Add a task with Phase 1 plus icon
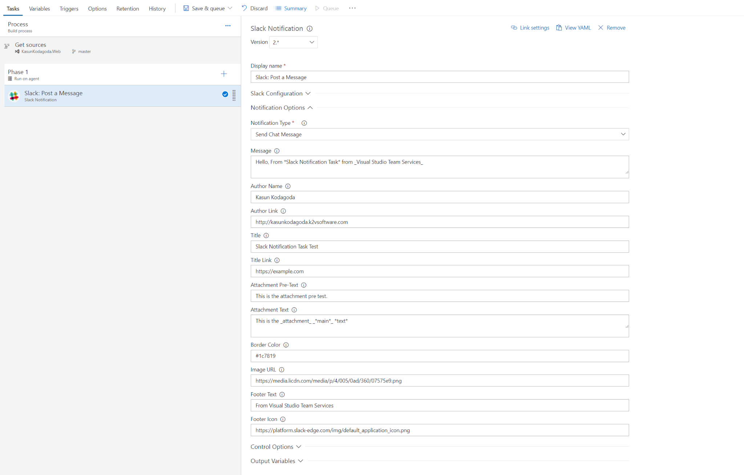 (224, 74)
